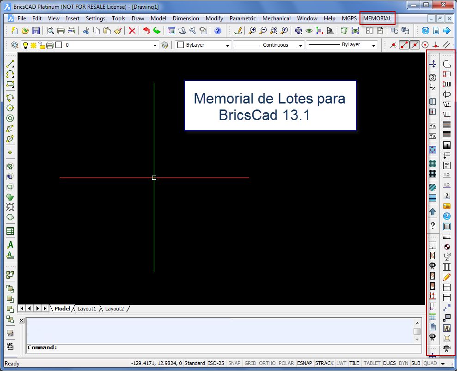
Task: Select the Text tool letter A icon
Action: click(x=10, y=245)
